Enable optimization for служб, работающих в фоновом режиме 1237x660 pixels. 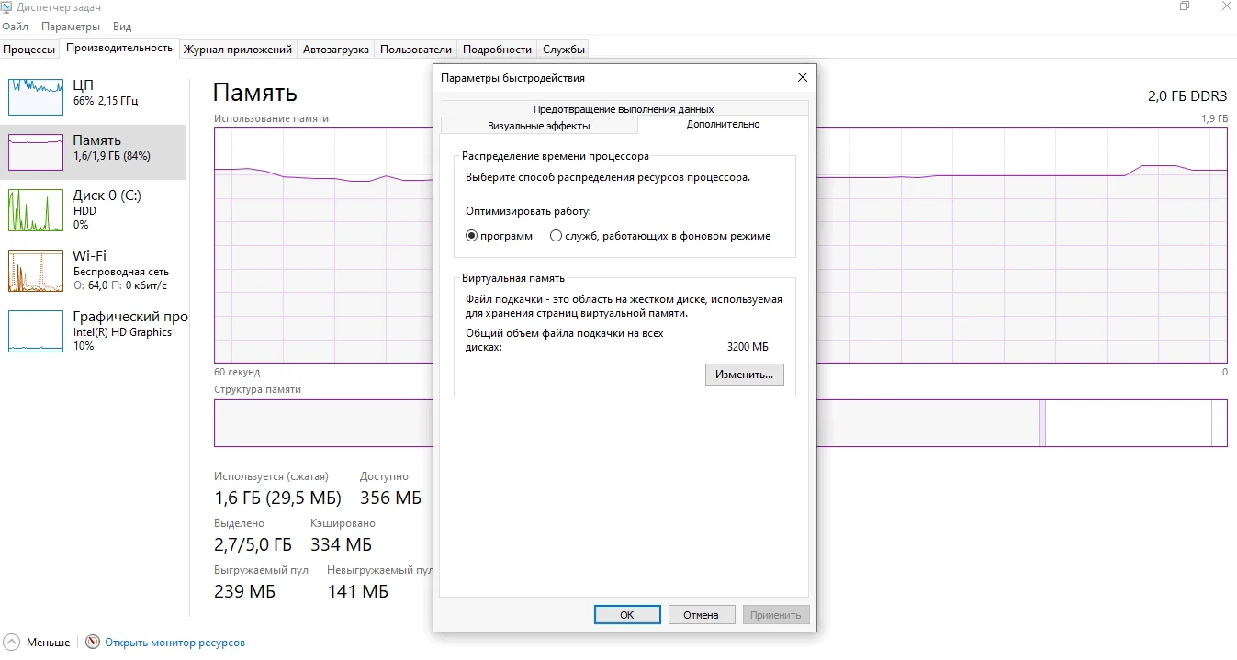tap(556, 236)
